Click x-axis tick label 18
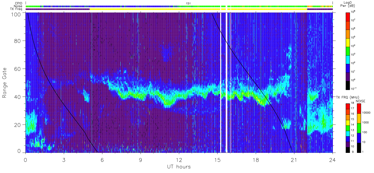 [x=256, y=160]
